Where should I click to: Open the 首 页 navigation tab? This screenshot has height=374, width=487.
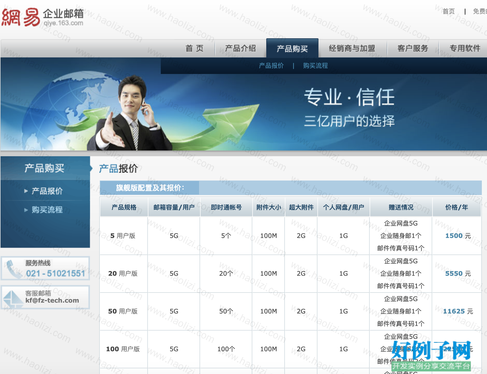tap(194, 48)
